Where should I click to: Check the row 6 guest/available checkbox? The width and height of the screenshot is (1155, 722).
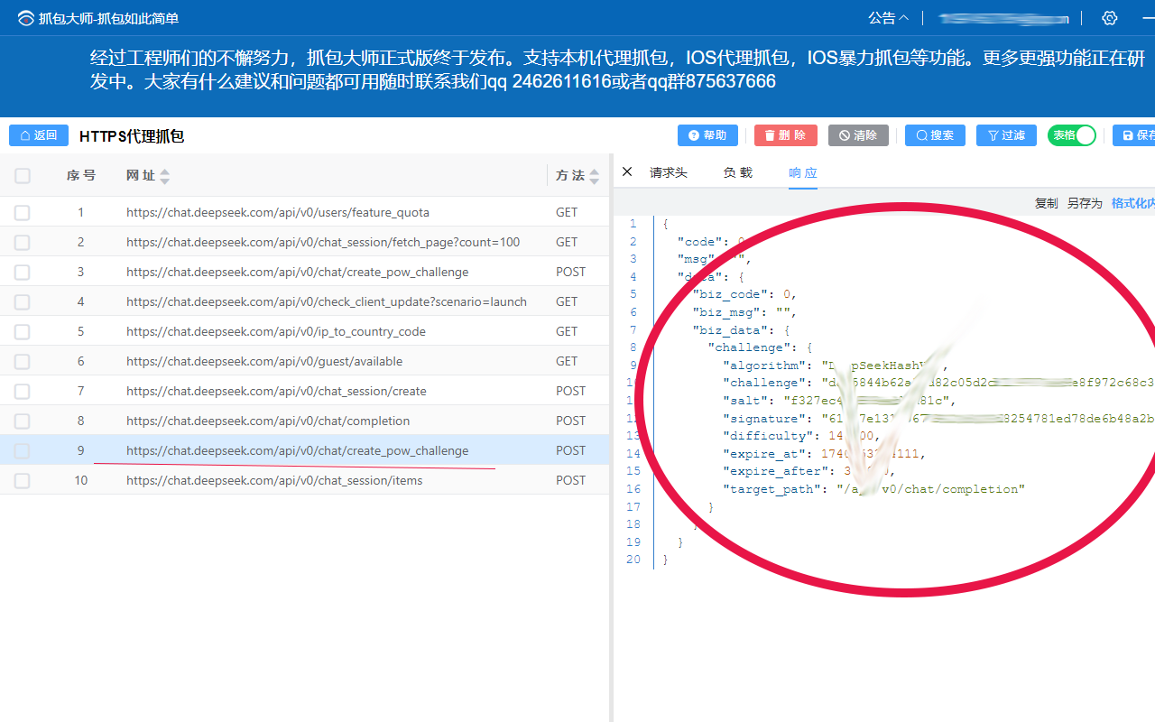tap(23, 362)
